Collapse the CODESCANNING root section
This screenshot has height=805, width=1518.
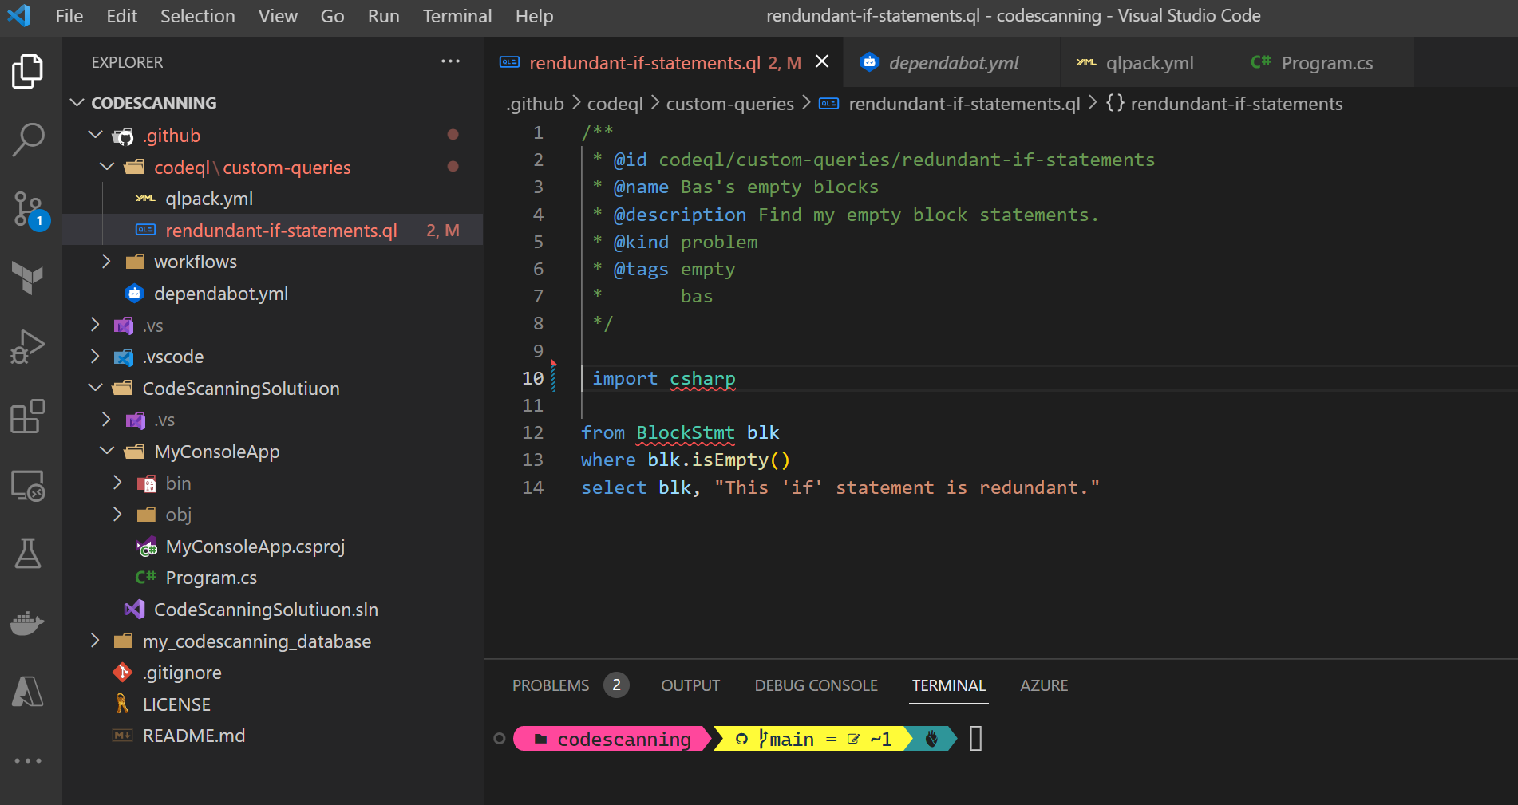pos(153,103)
